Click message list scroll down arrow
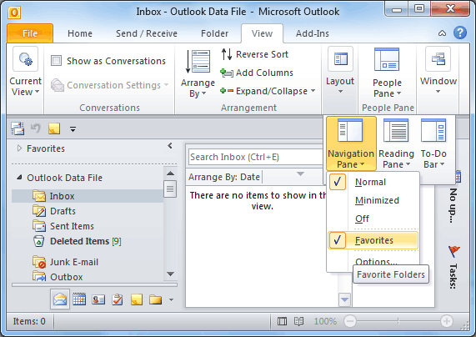Screen dimensions: 476x337 click(x=344, y=300)
